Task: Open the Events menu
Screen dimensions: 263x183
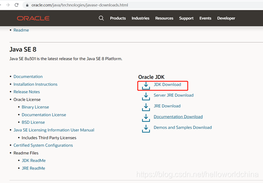Action: point(205,18)
